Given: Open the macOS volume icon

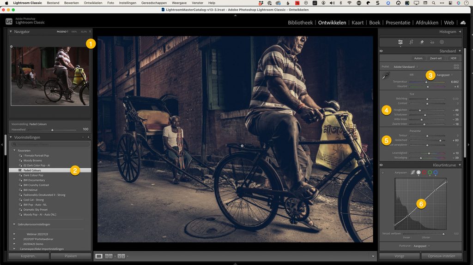Looking at the screenshot, I should pos(332,3).
